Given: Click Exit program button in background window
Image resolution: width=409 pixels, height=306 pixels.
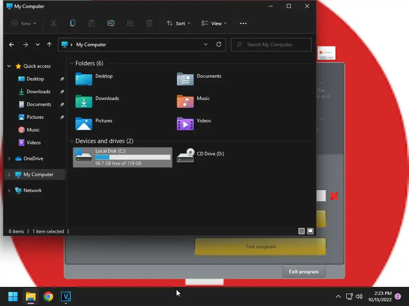Looking at the screenshot, I should tap(304, 272).
